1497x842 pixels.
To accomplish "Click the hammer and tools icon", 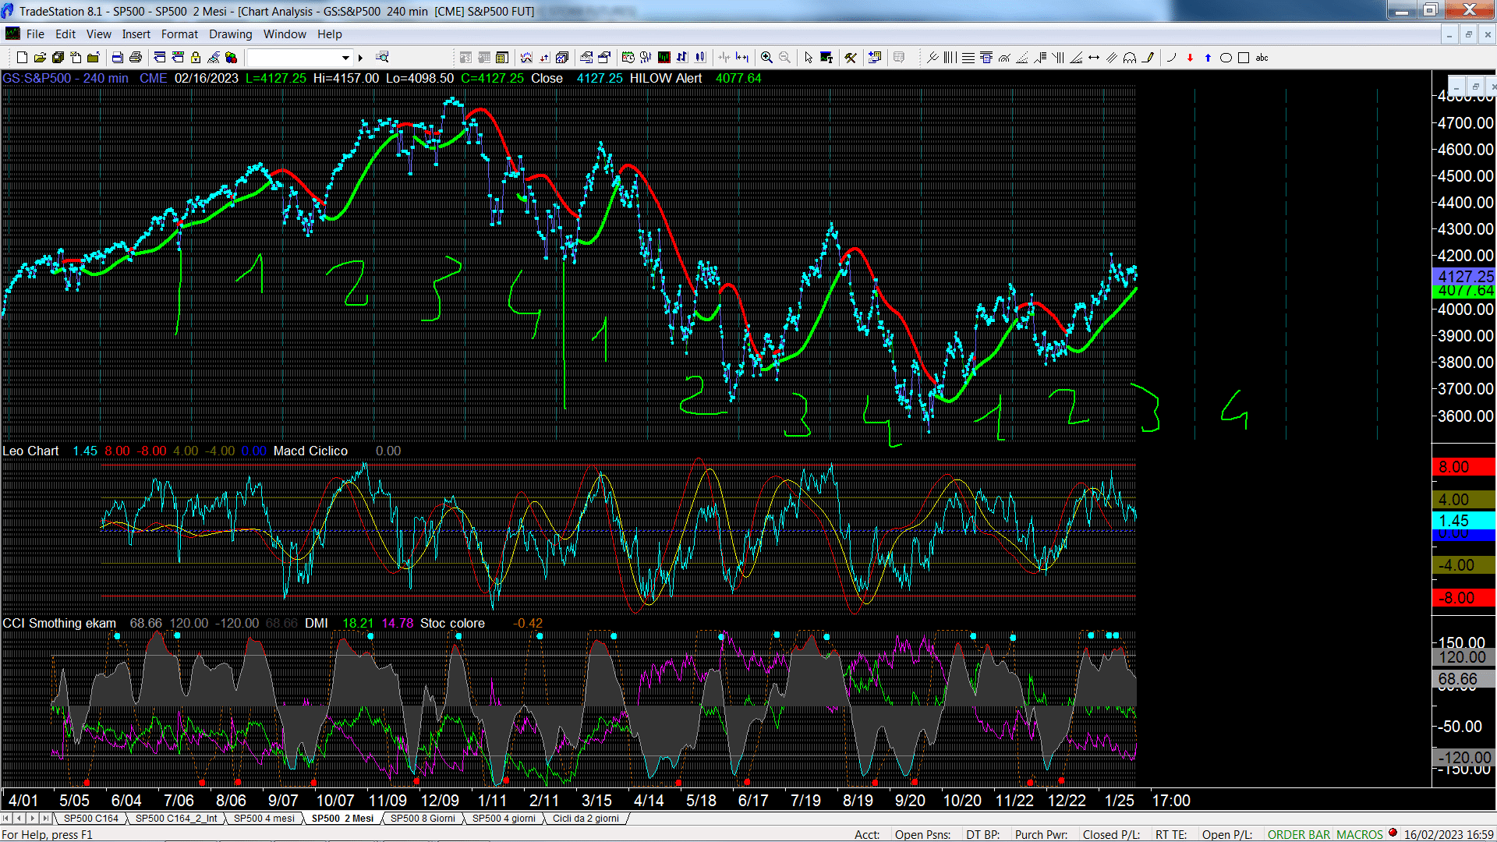I will click(851, 58).
